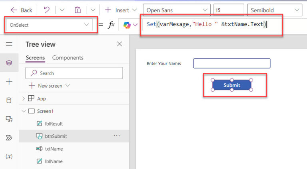Open the Semibold font weight dropdown
Image resolution: width=307 pixels, height=169 pixels.
(275, 10)
